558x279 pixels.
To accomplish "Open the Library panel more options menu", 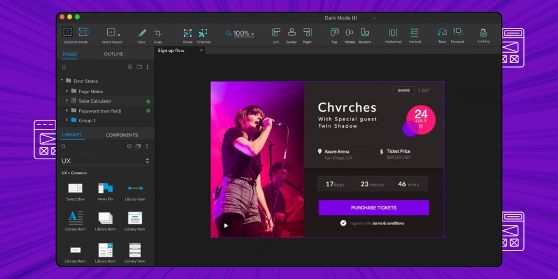I will click(x=147, y=146).
